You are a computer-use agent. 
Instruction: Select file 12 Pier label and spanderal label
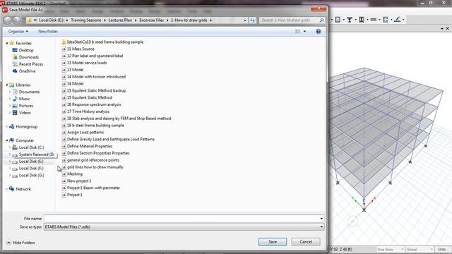[93, 56]
